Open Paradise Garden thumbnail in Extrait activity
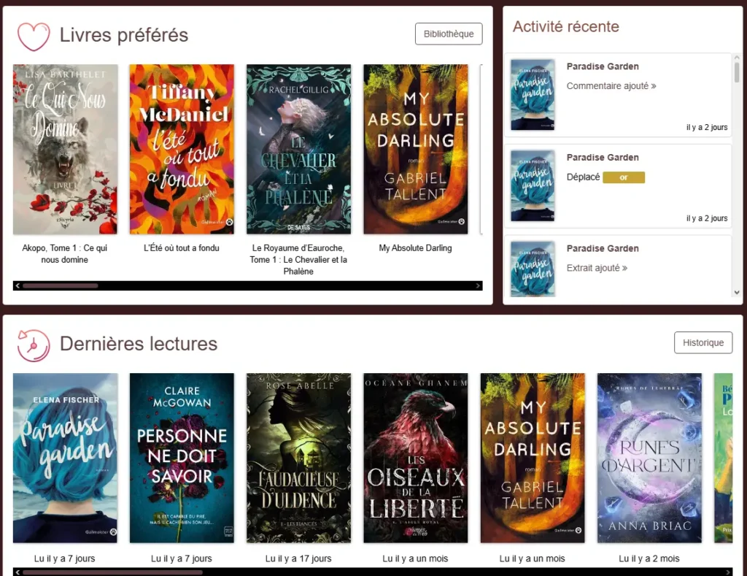Image resolution: width=747 pixels, height=576 pixels. pyautogui.click(x=533, y=269)
